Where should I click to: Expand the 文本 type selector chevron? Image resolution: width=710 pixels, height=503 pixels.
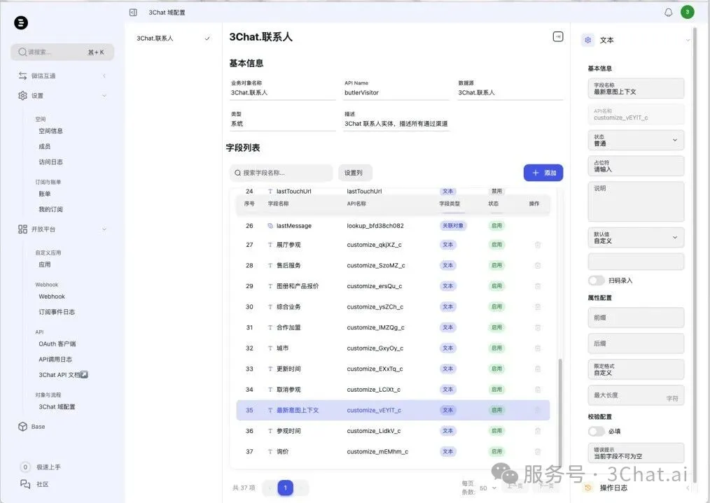point(688,41)
